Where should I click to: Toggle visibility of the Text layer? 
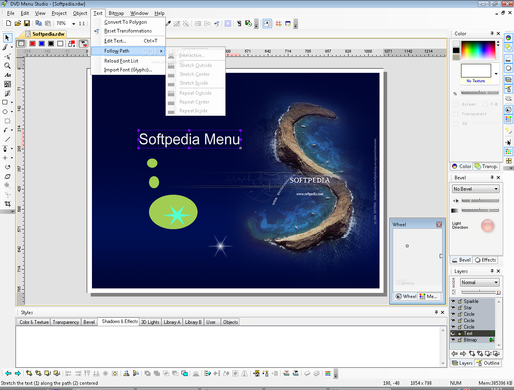[x=453, y=333]
